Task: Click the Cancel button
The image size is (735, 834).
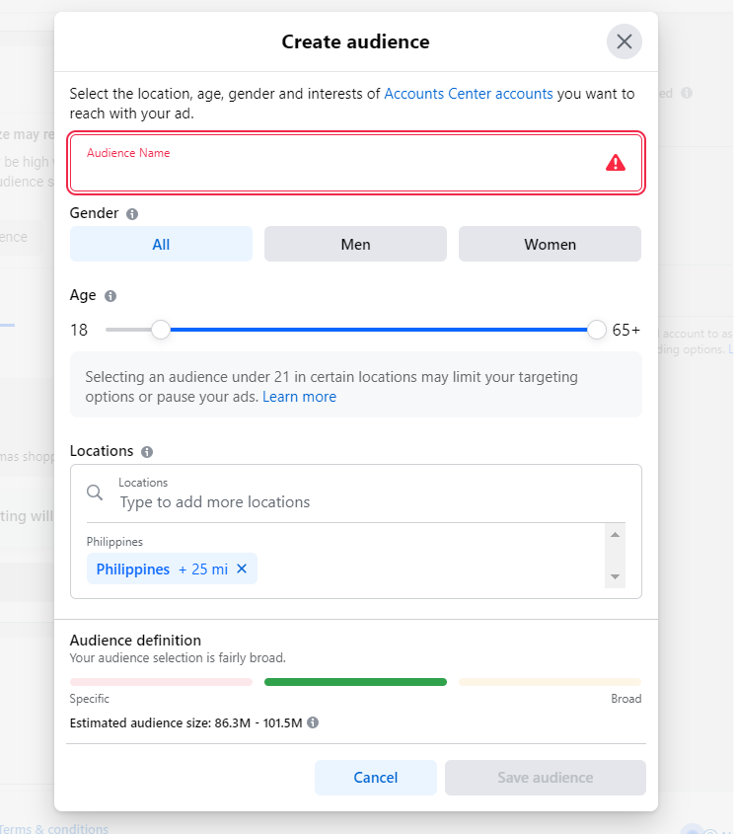Action: pyautogui.click(x=376, y=778)
